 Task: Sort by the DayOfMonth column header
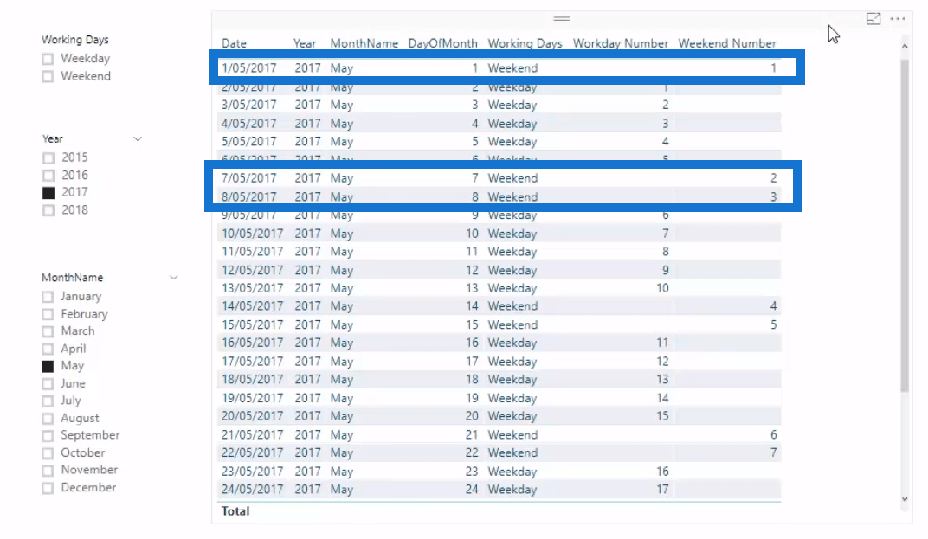[x=442, y=43]
